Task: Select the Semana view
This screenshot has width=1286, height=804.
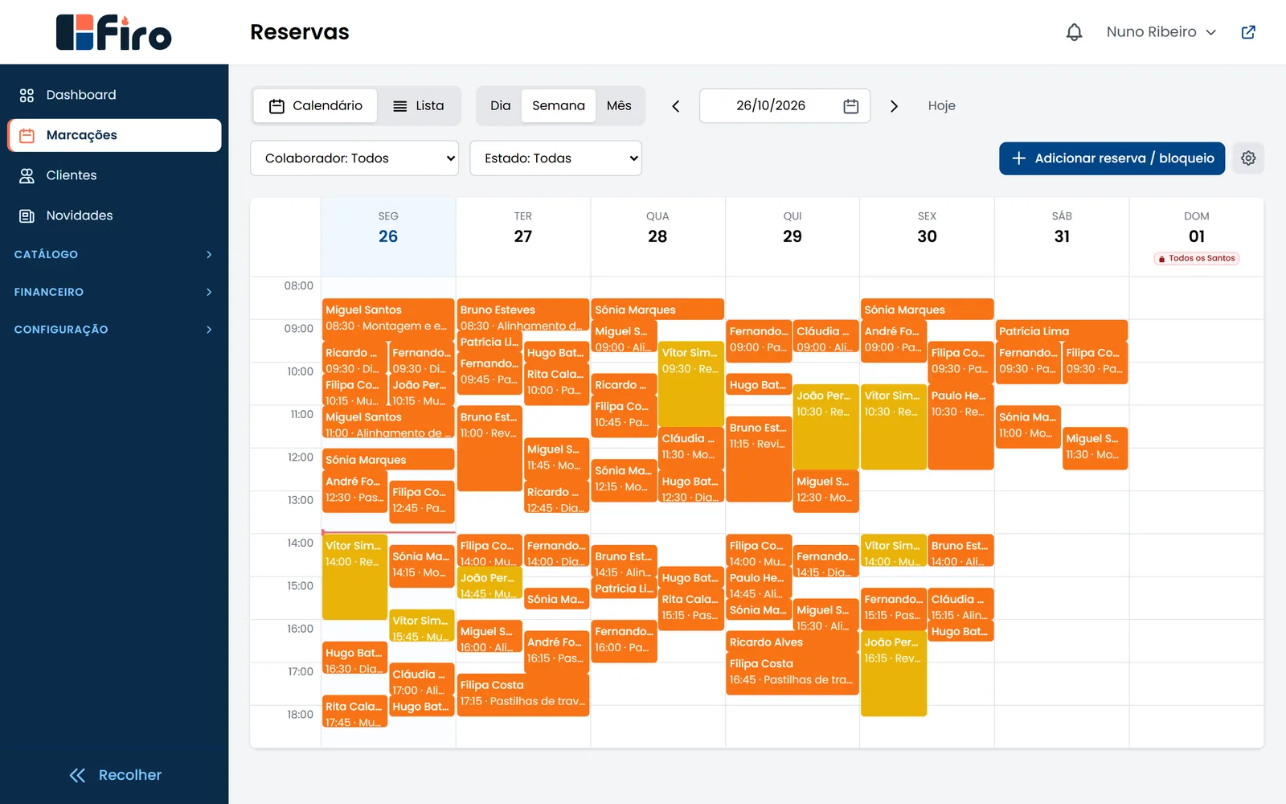Action: pos(559,106)
